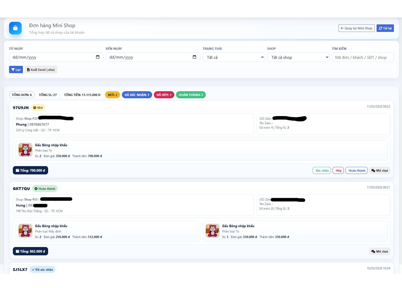Confirm order 97U9JH with Xác nhận

pyautogui.click(x=322, y=171)
